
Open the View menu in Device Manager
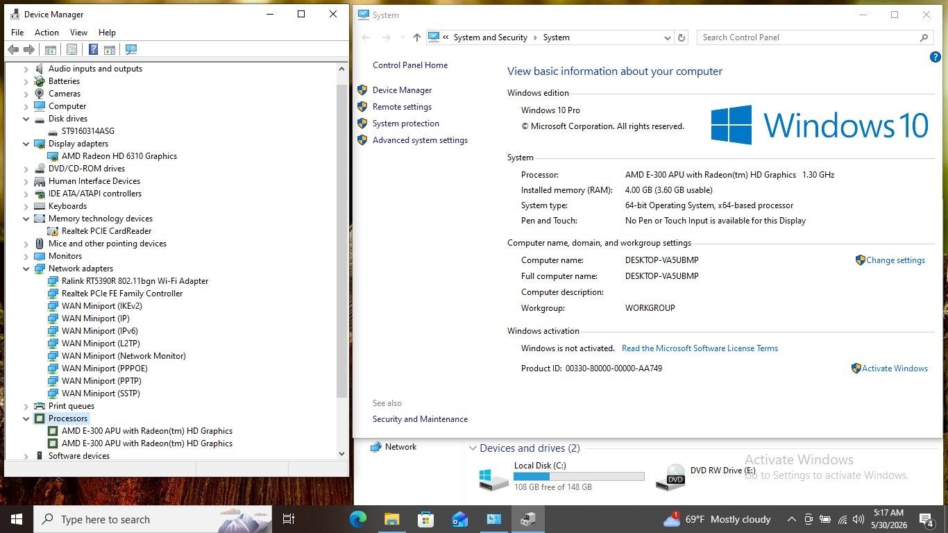coord(78,33)
